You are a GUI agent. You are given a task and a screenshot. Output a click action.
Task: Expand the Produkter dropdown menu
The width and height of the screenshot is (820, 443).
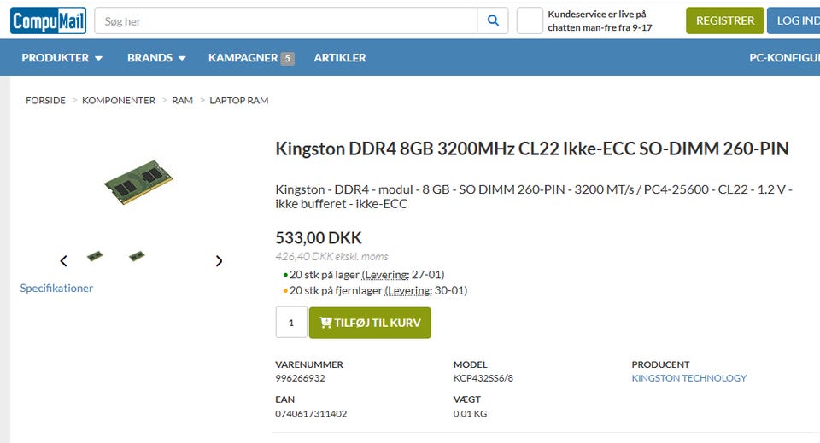[62, 58]
